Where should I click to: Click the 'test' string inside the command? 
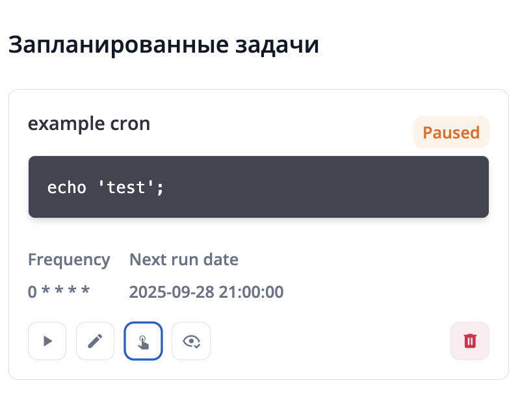[125, 188]
